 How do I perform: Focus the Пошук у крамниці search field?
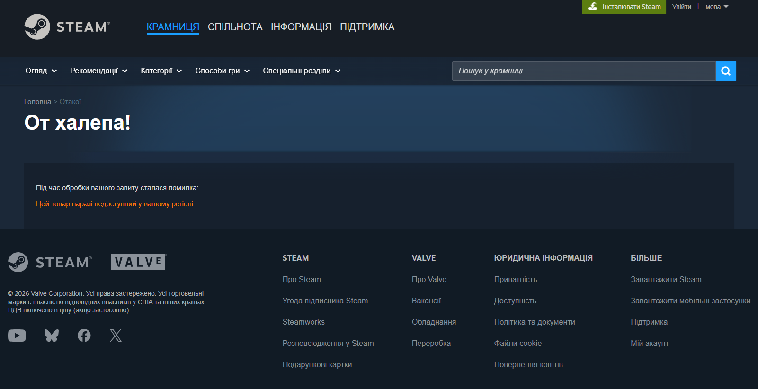coord(583,71)
